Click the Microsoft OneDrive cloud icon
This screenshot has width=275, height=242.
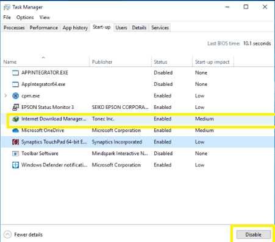click(15, 131)
